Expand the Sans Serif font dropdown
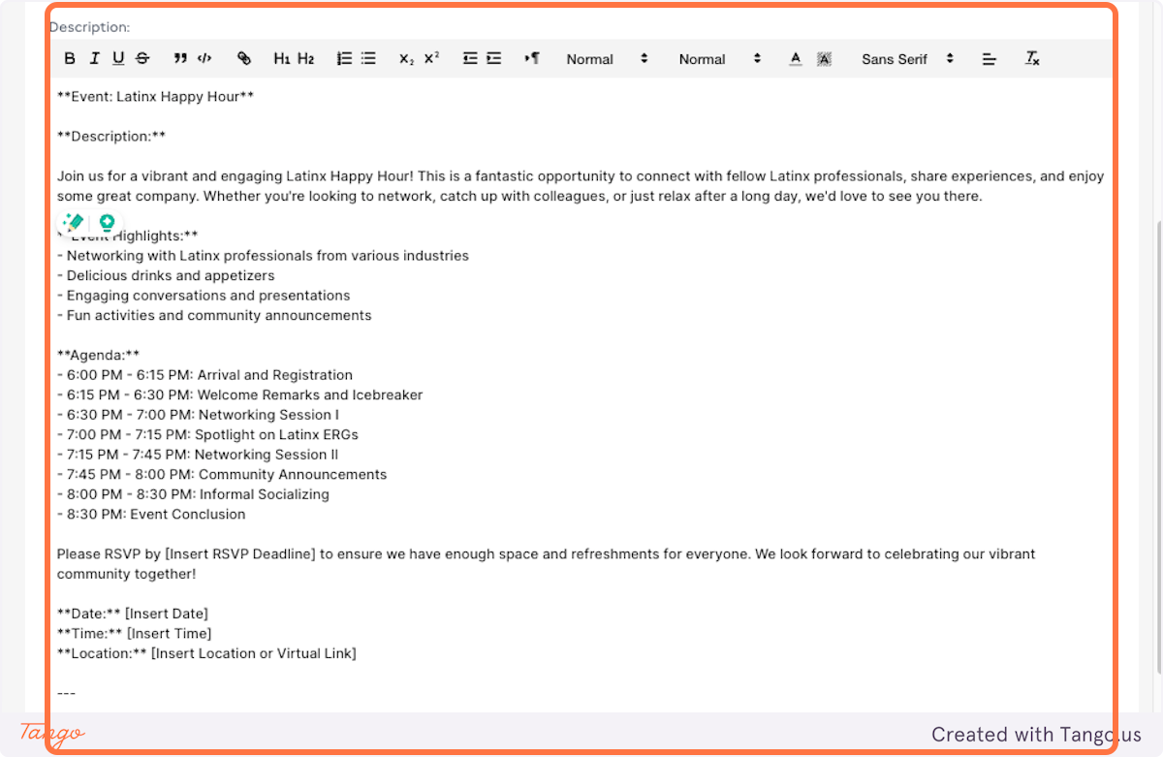This screenshot has width=1163, height=757. [x=907, y=59]
